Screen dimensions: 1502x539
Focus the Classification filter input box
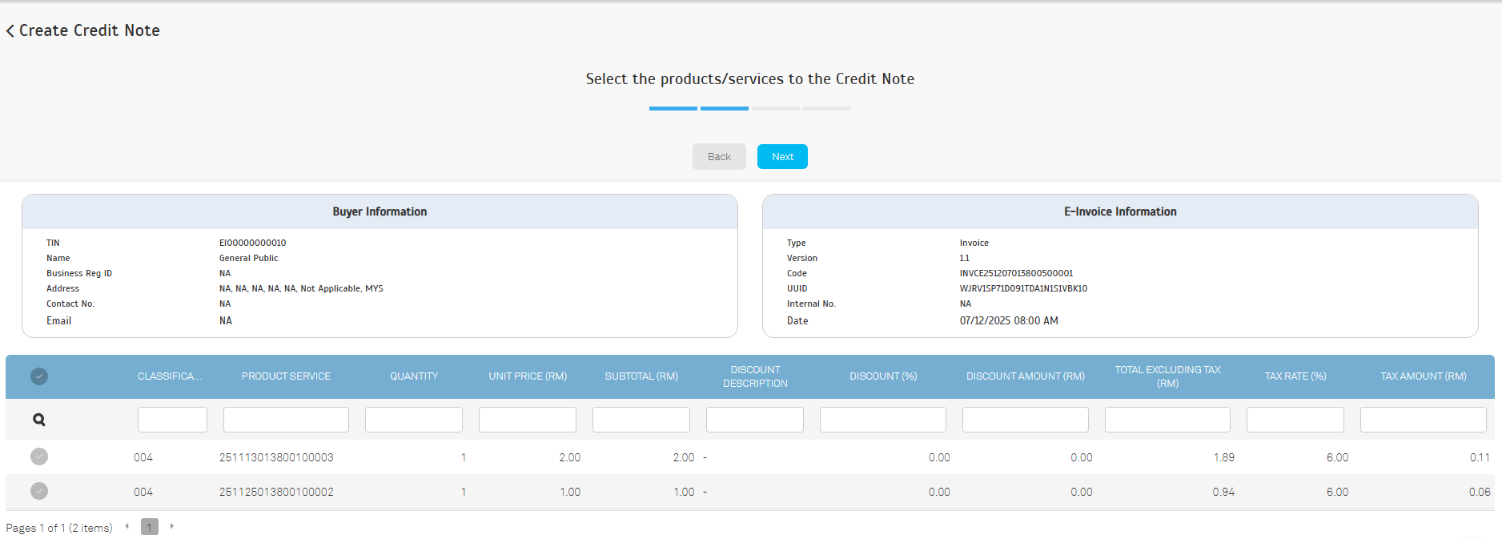172,420
